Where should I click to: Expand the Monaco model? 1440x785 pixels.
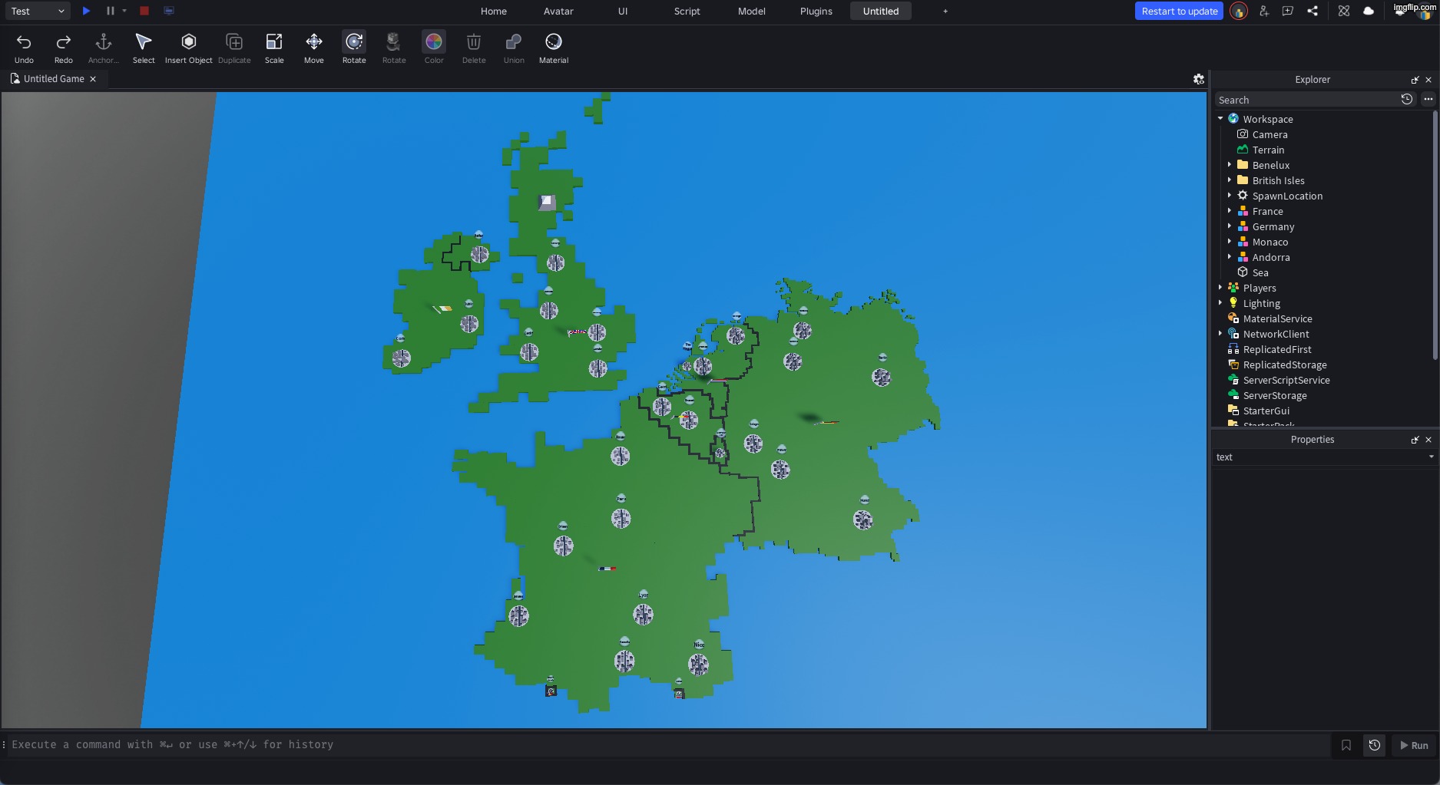click(1230, 242)
